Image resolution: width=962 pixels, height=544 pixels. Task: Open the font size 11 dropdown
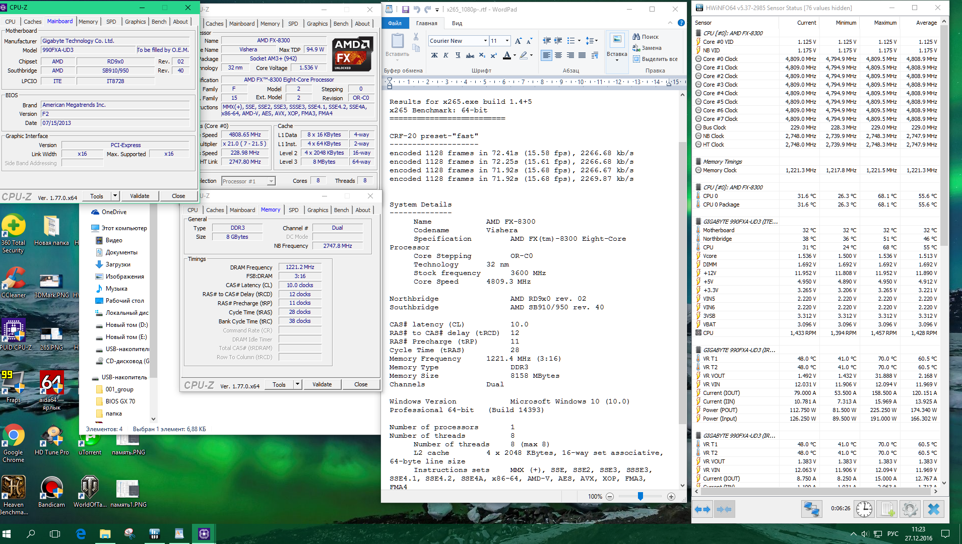pyautogui.click(x=507, y=41)
